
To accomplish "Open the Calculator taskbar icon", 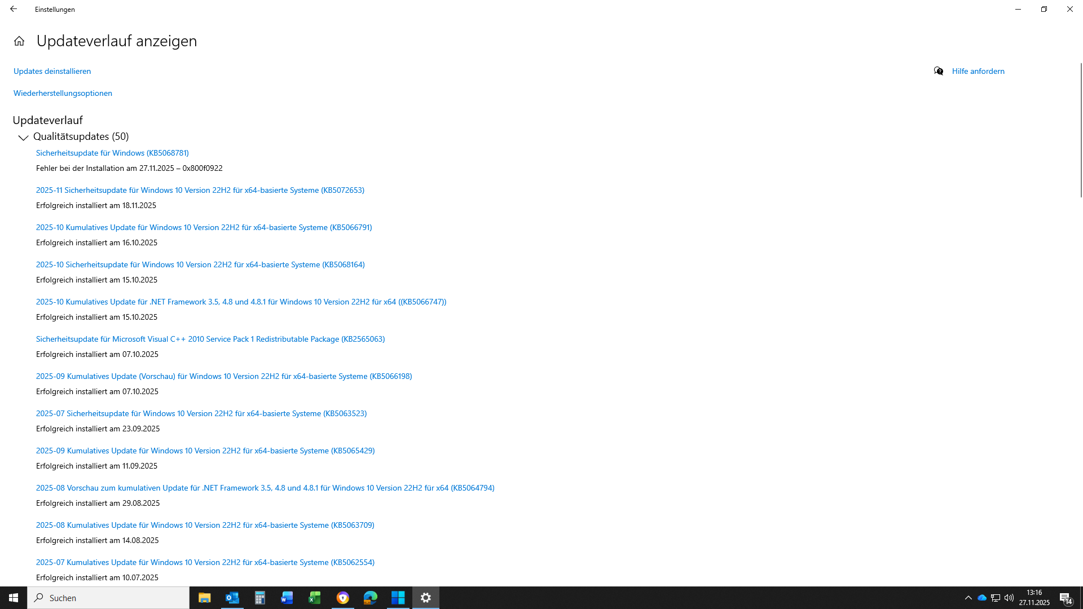I will click(259, 598).
